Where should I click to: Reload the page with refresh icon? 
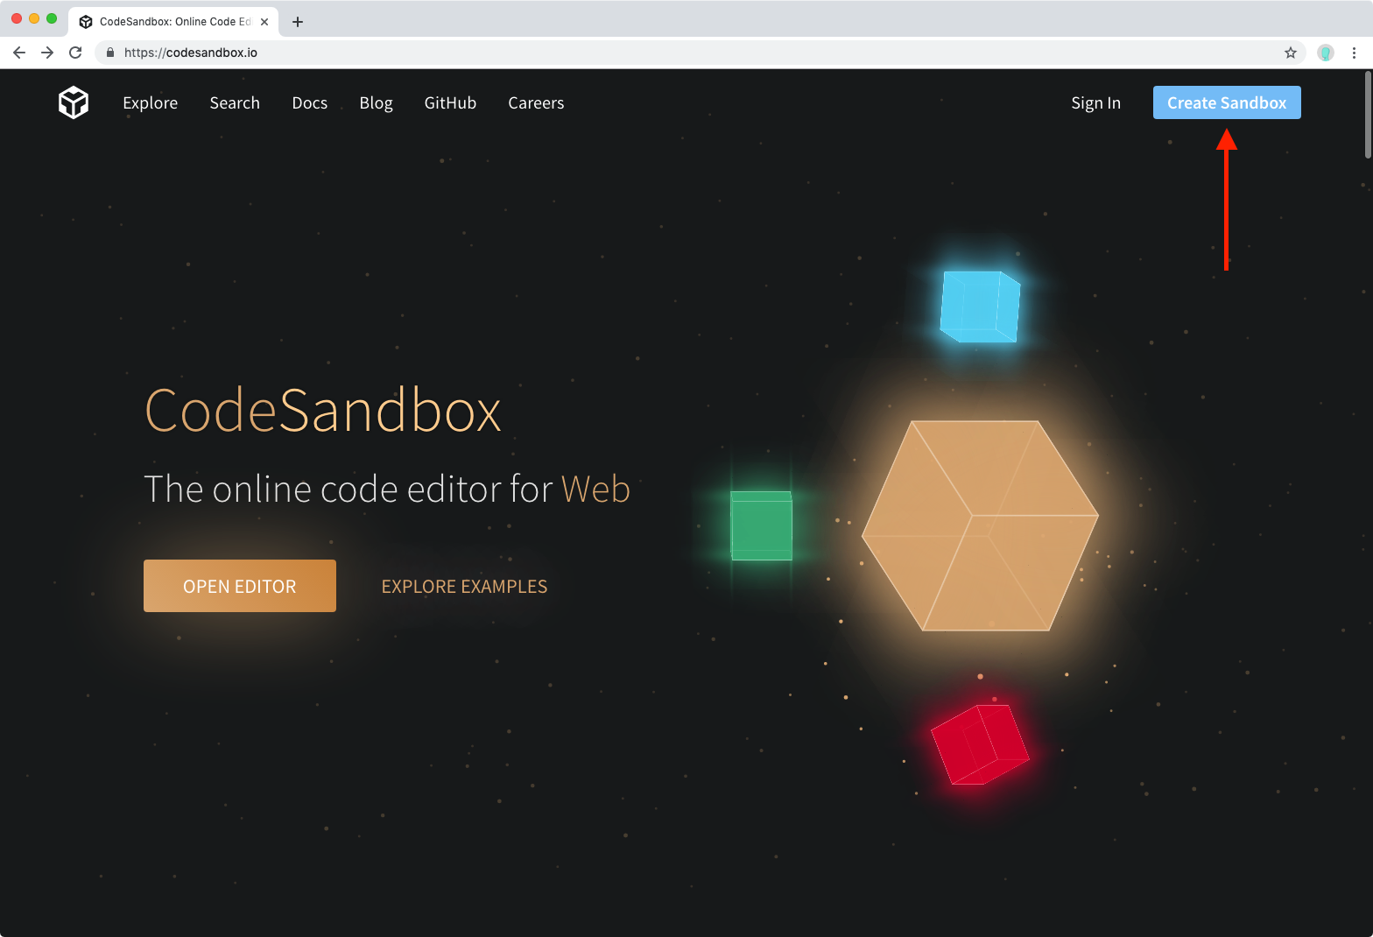[75, 53]
